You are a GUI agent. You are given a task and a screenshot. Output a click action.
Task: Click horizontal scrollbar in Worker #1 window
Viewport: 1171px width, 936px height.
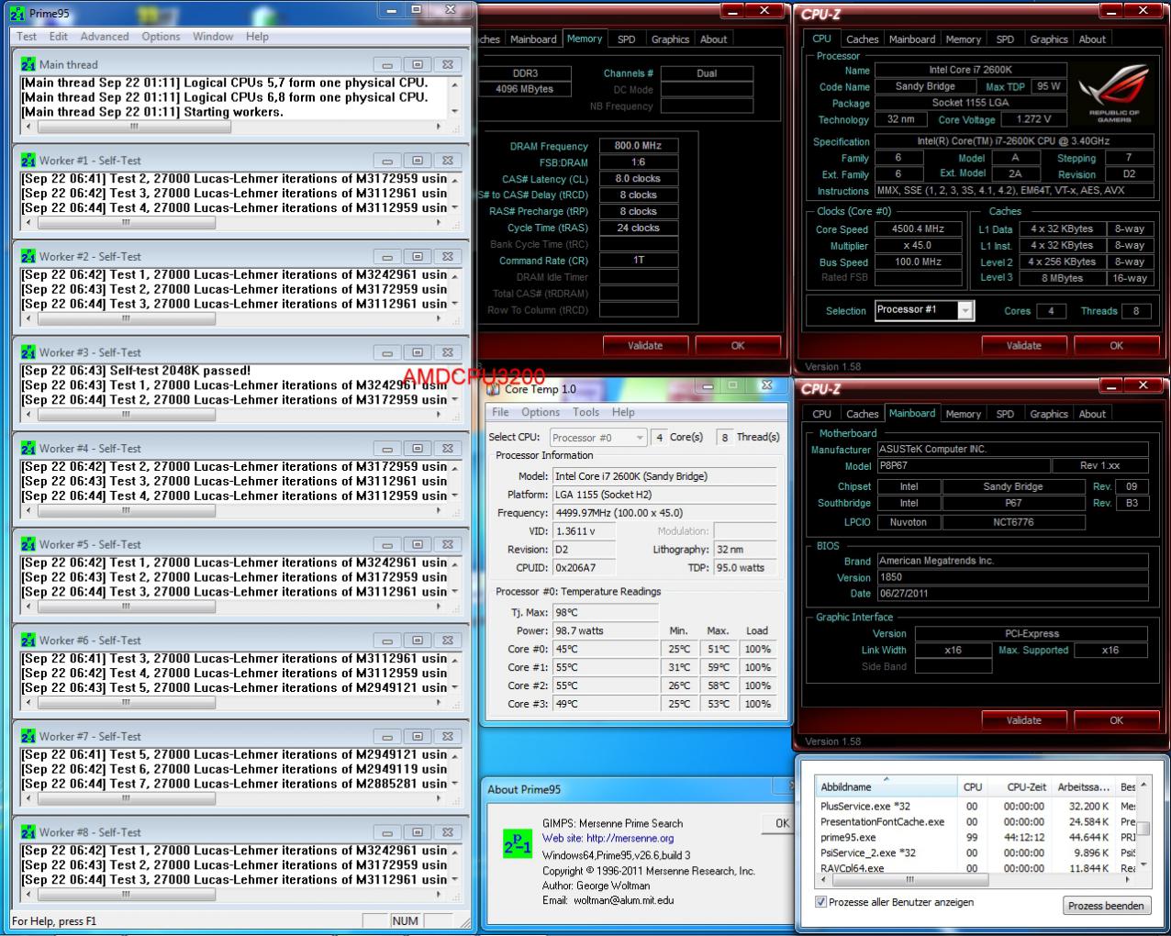tap(126, 222)
